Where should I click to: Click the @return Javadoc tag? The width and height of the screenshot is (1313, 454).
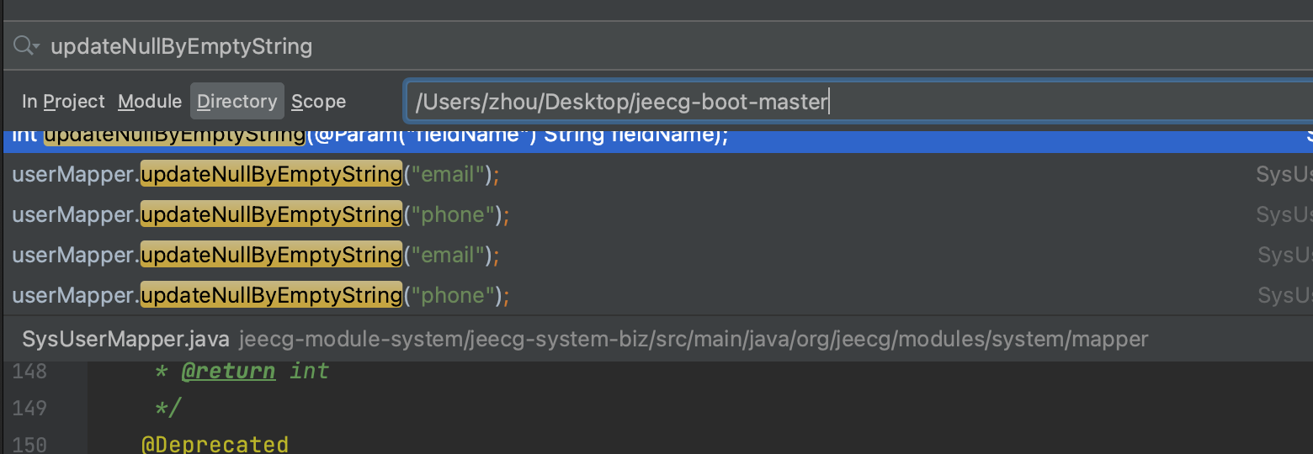(x=228, y=371)
